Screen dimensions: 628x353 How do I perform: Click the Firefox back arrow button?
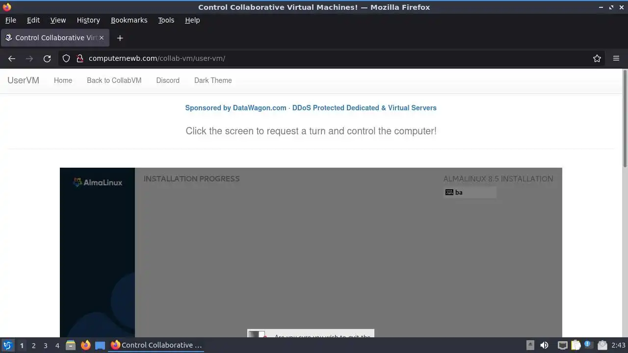[12, 58]
